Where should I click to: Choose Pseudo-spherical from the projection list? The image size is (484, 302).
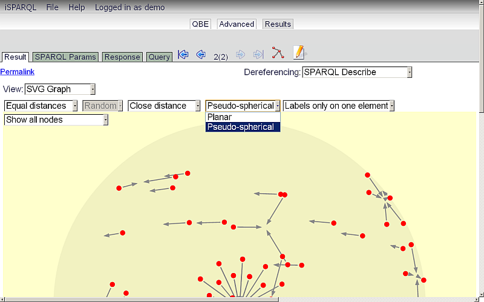243,127
